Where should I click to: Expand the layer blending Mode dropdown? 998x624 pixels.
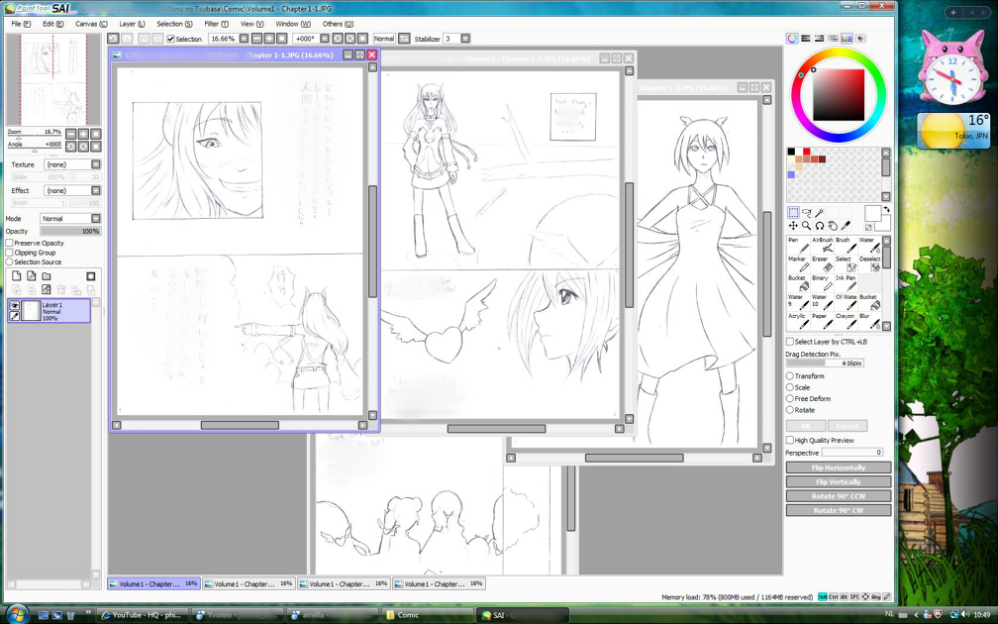click(x=96, y=219)
